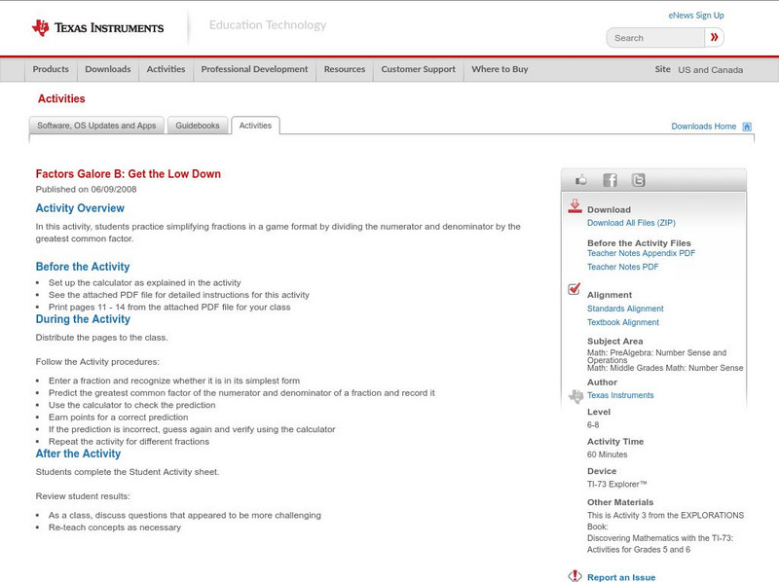Screen dimensions: 779x582
Task: Click the 6-8 level value
Action: point(593,425)
